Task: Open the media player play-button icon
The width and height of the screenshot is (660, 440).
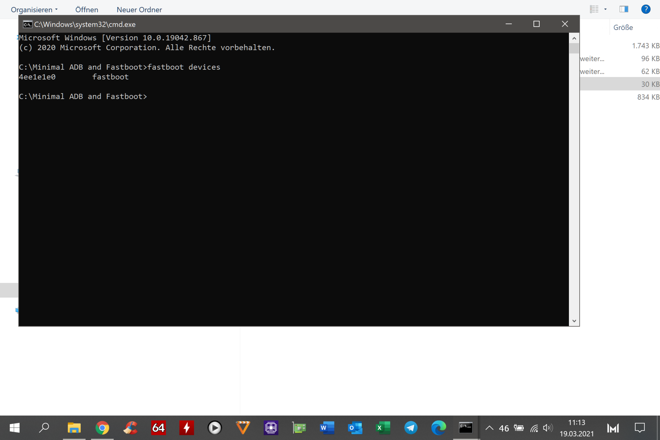Action: coord(215,428)
